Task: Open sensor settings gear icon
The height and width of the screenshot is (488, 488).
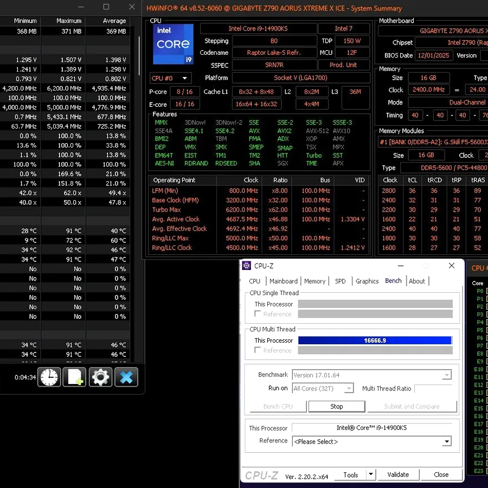Action: [100, 377]
